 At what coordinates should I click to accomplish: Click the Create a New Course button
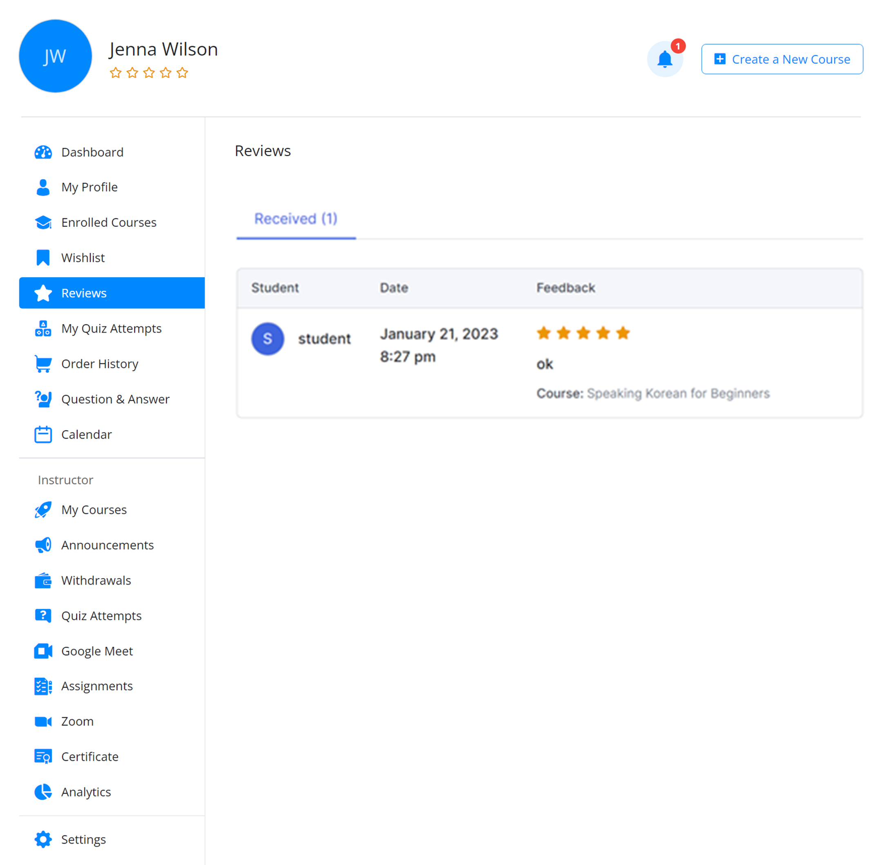(x=782, y=59)
